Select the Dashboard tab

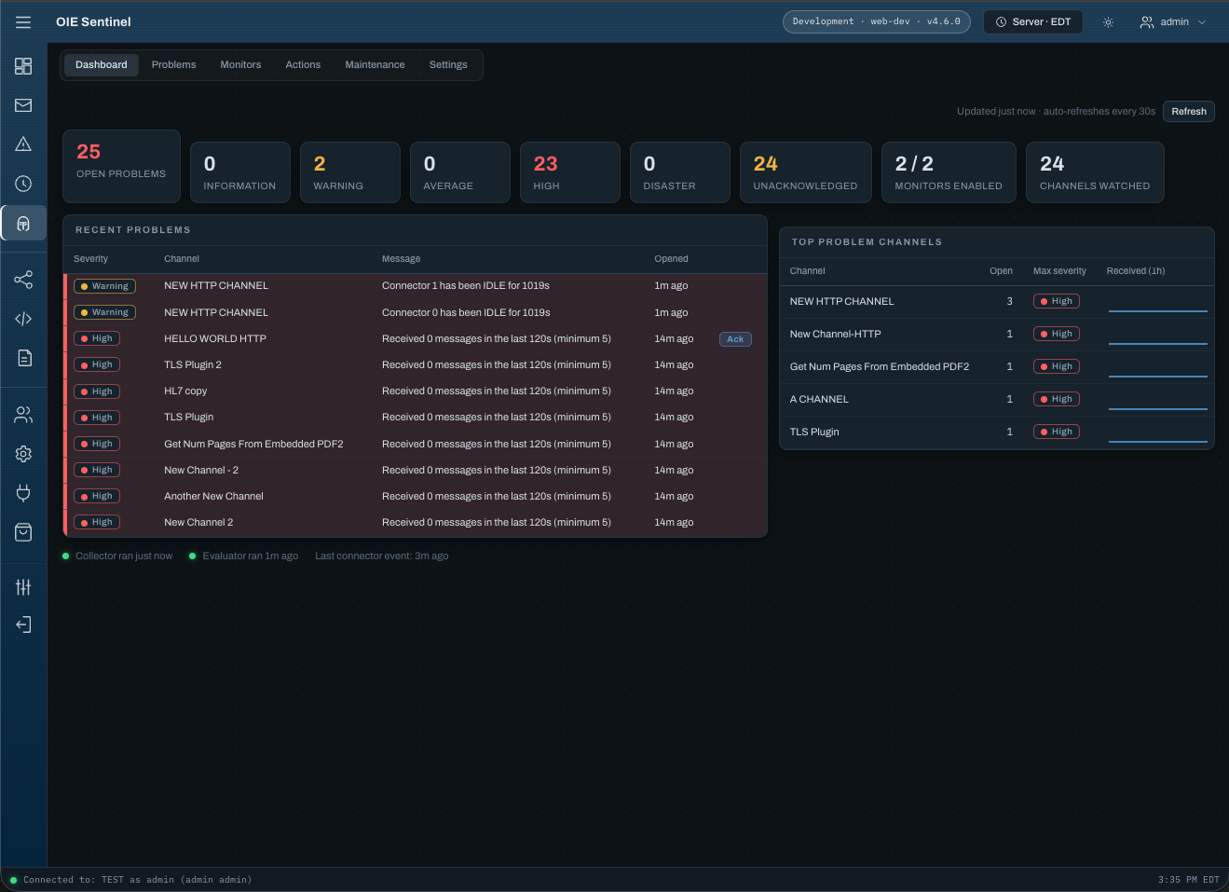click(x=102, y=65)
